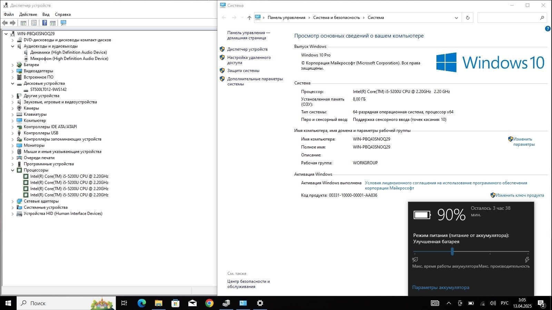Open the Справка menu
The height and width of the screenshot is (310, 552).
[63, 14]
